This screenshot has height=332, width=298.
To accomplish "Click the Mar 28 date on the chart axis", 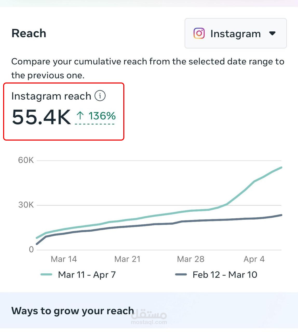I will point(191,259).
